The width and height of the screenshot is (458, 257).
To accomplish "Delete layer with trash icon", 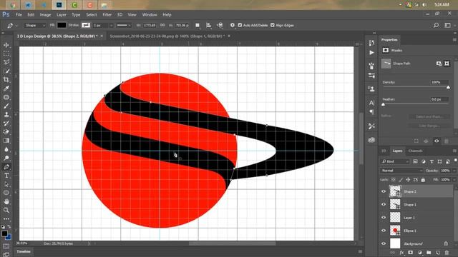I will 447,252.
